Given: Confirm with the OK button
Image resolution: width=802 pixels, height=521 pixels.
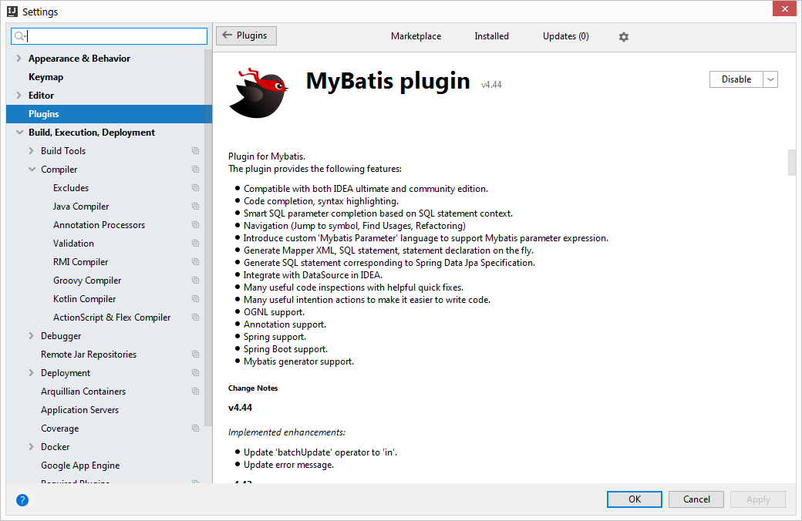Looking at the screenshot, I should (634, 499).
